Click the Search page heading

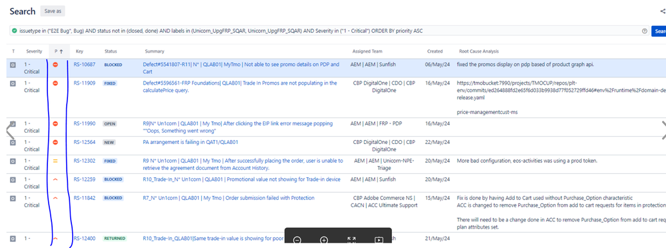[x=23, y=11]
